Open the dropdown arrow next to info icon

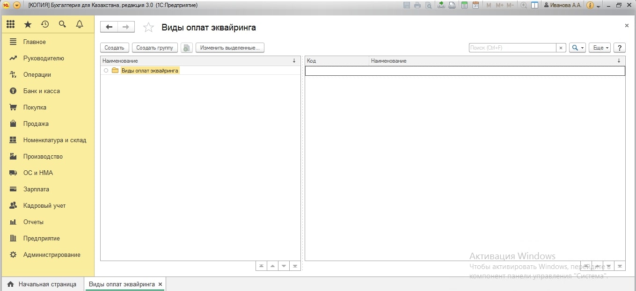tap(599, 6)
